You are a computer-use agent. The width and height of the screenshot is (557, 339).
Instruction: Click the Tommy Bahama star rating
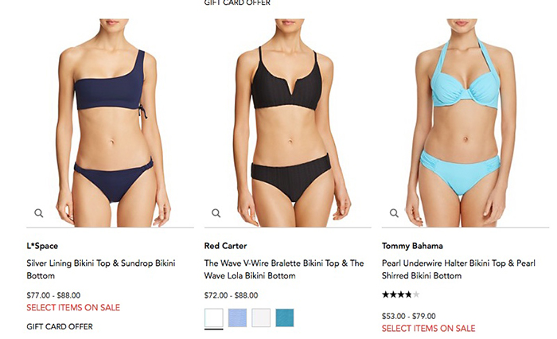coord(401,294)
